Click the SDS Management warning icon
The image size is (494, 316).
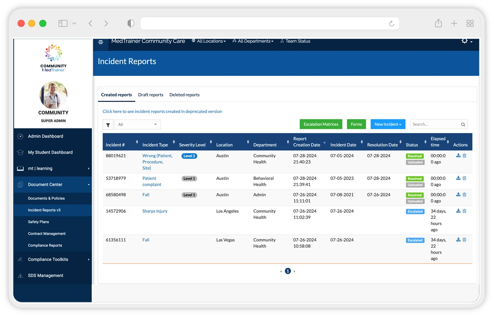20,276
